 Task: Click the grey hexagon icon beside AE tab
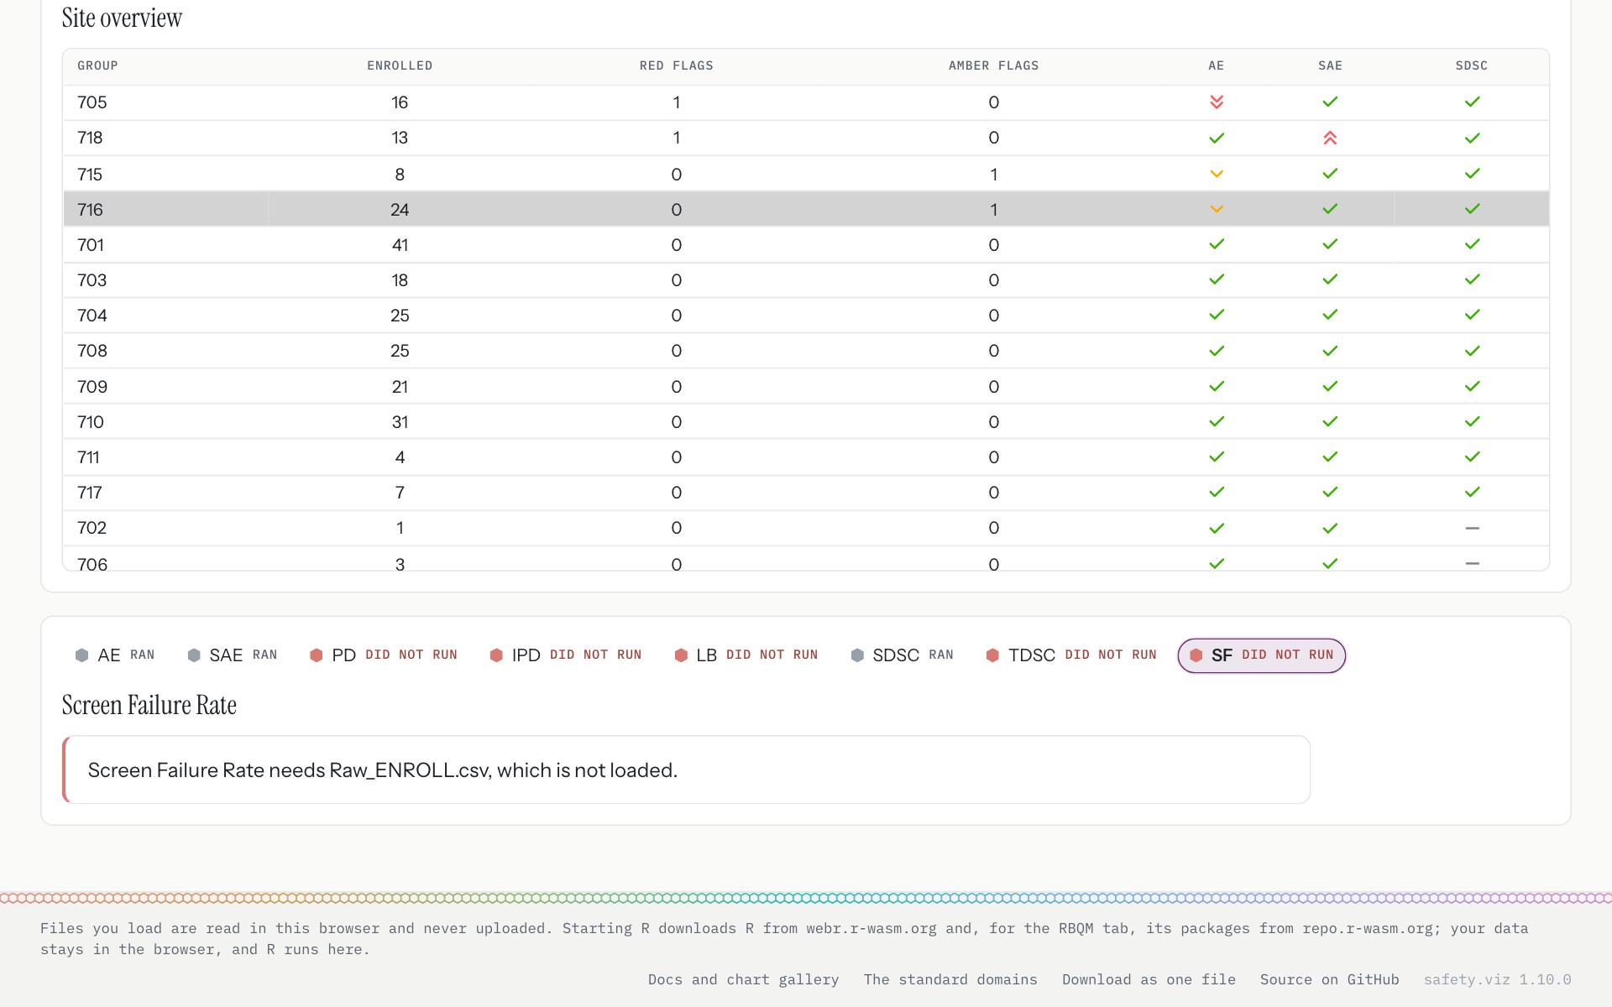(81, 655)
